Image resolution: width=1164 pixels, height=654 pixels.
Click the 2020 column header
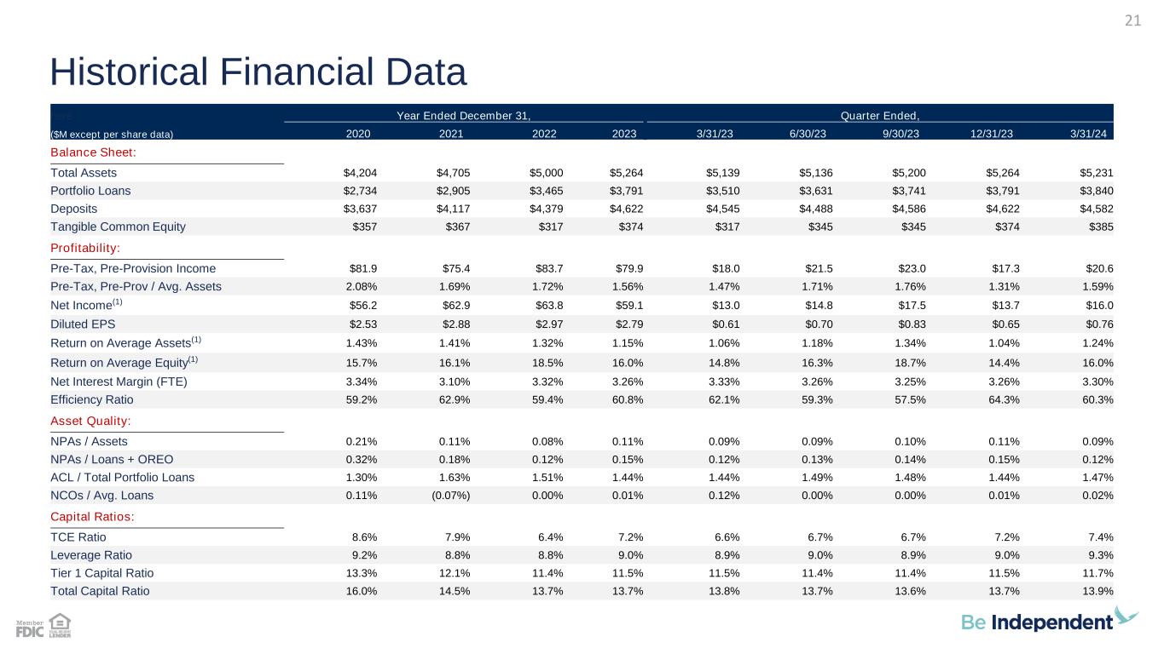tap(358, 134)
